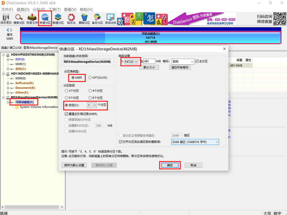Confirm quick partition with 确定 button
Image resolution: width=287 pixels, height=215 pixels.
tap(170, 165)
